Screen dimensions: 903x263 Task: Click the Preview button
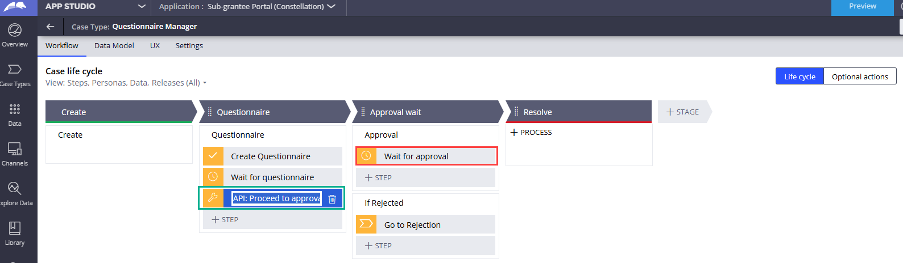(862, 6)
